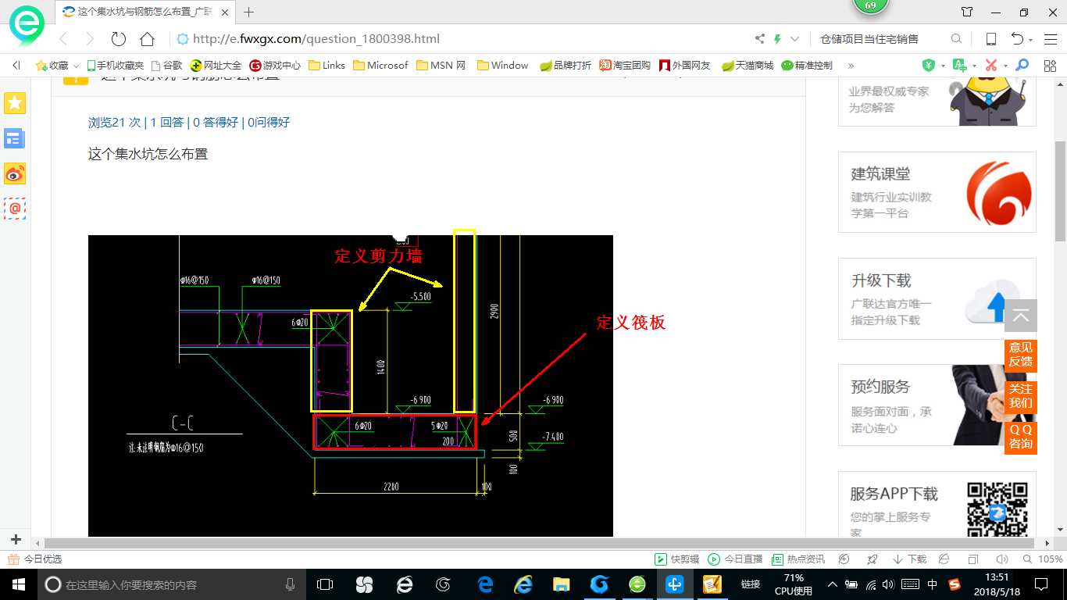Open the blue news sidebar icon

click(15, 138)
